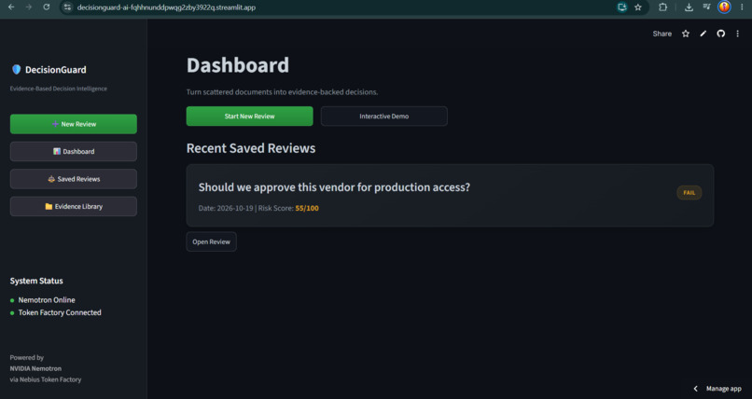
Task: Click the 55/100 risk score value
Action: [x=307, y=209]
